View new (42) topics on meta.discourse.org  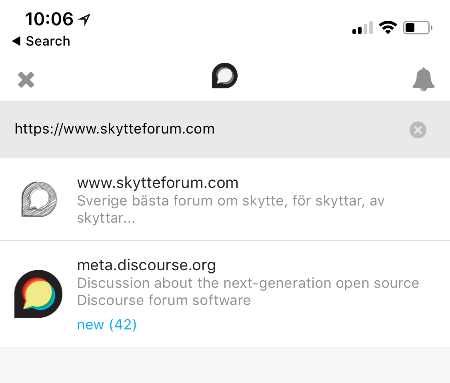(x=107, y=325)
